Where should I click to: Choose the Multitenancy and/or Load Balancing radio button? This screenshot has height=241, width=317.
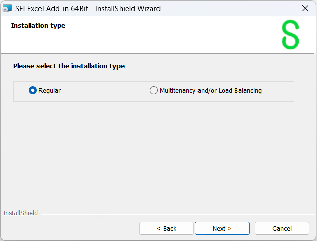tap(154, 91)
